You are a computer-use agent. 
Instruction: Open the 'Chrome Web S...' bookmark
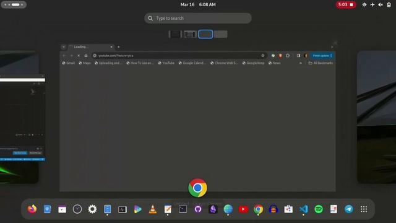[224, 63]
